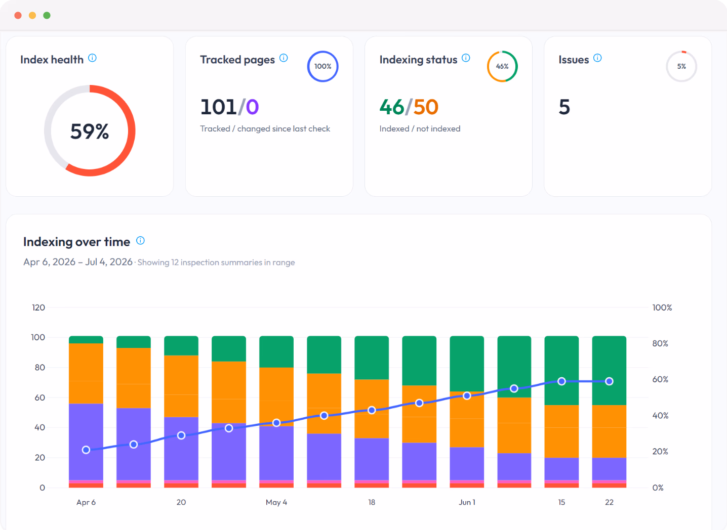
Task: Click the green segment of the Apr 6 bar
Action: 86,340
